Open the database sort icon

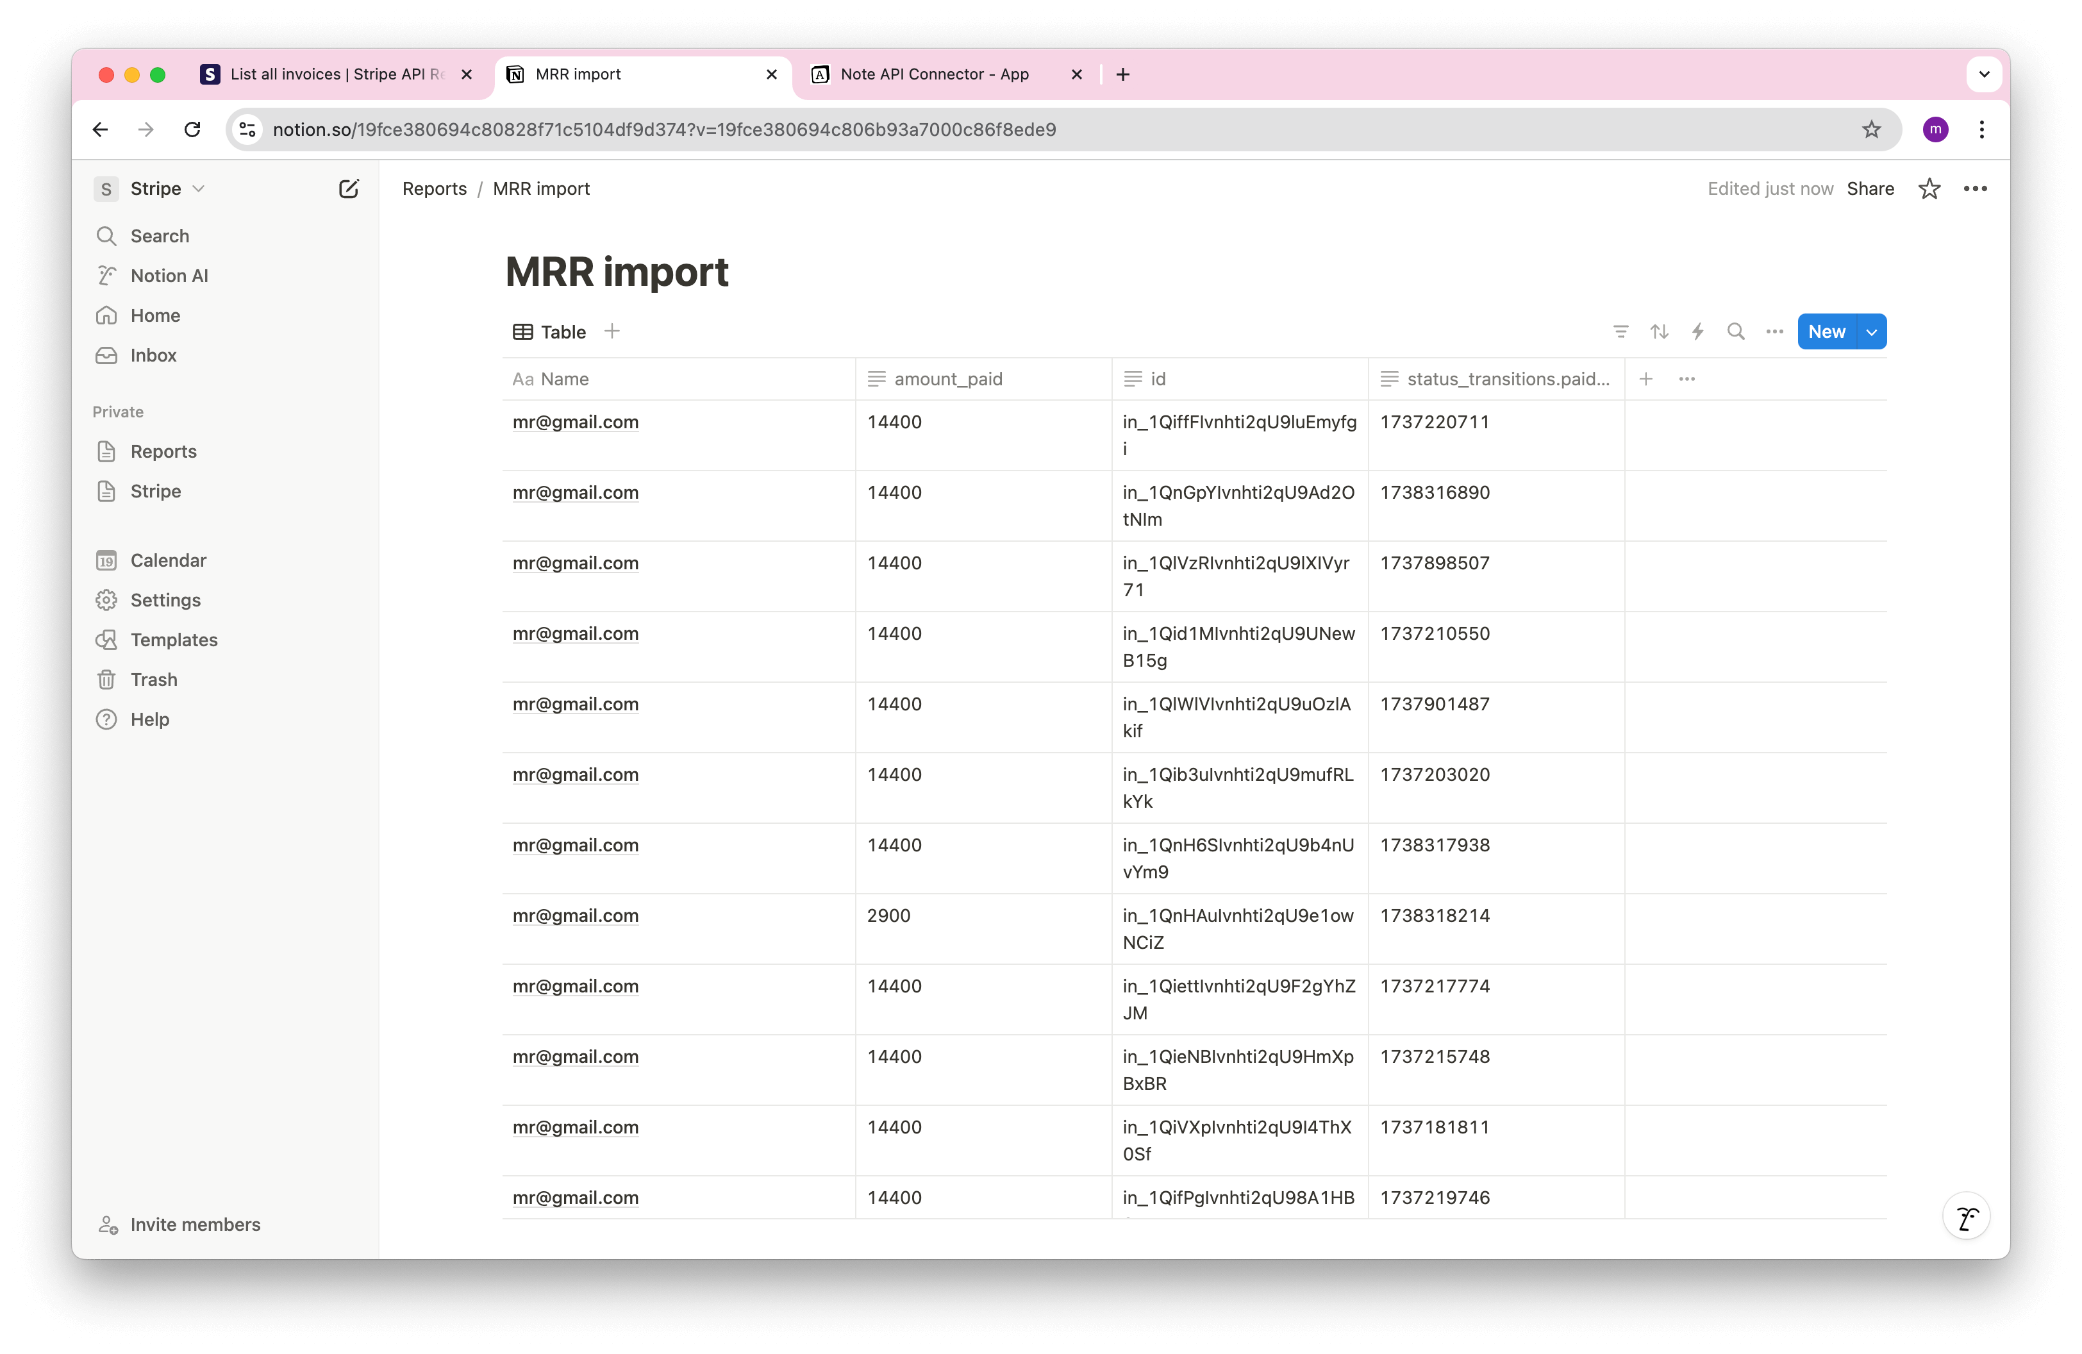[1660, 331]
